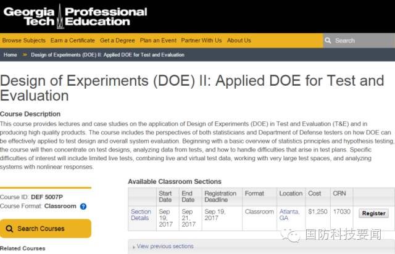The height and width of the screenshot is (254, 395).
Task: Open the Partner With Us menu
Action: click(201, 41)
